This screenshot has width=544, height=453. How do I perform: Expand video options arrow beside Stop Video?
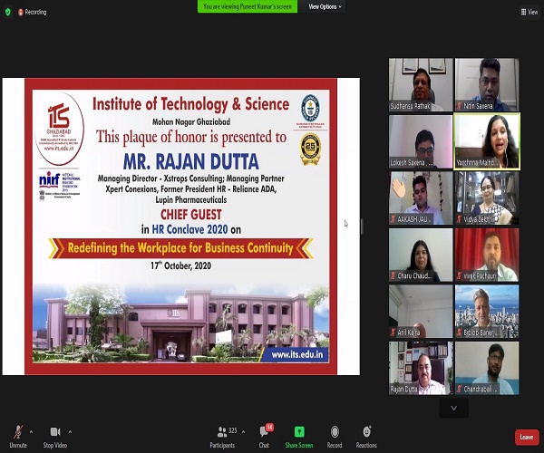(x=70, y=432)
